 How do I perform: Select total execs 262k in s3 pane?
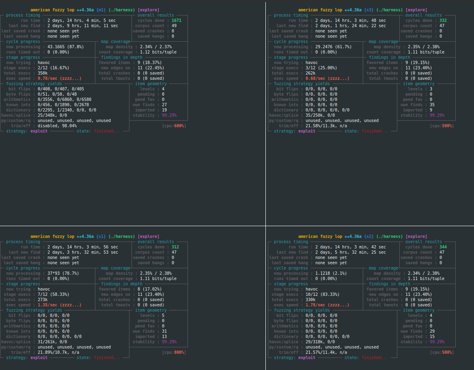click(x=310, y=73)
